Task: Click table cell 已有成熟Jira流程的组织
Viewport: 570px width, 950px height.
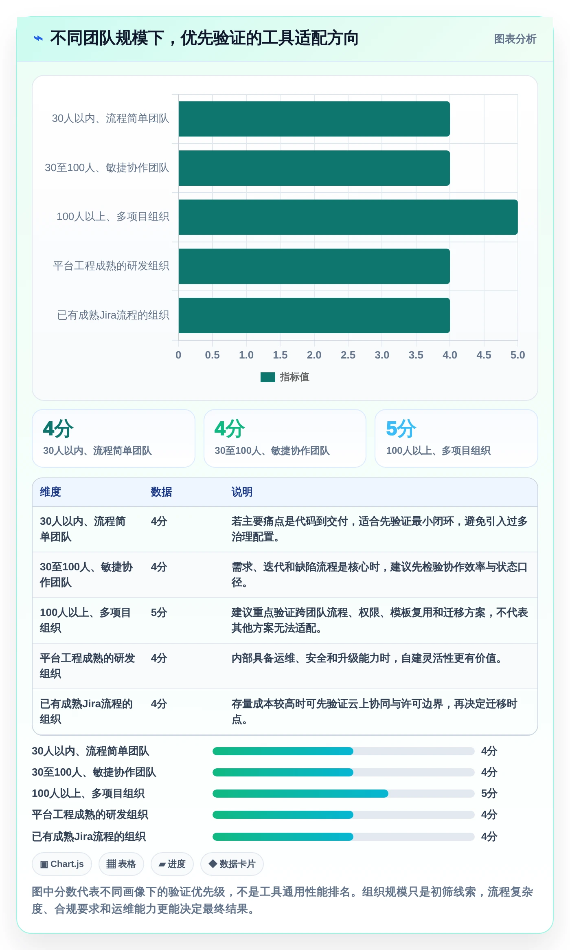Action: click(88, 712)
